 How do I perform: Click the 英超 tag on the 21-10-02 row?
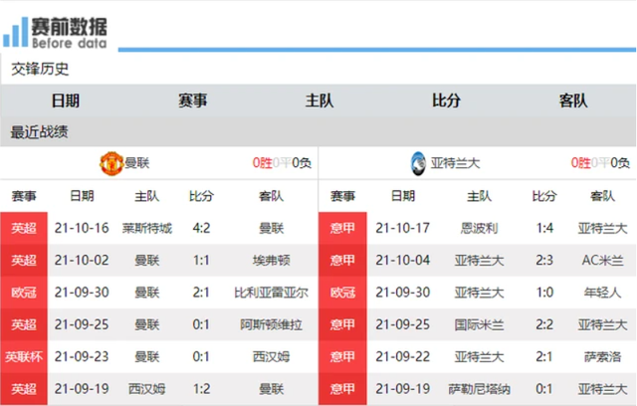pos(24,261)
